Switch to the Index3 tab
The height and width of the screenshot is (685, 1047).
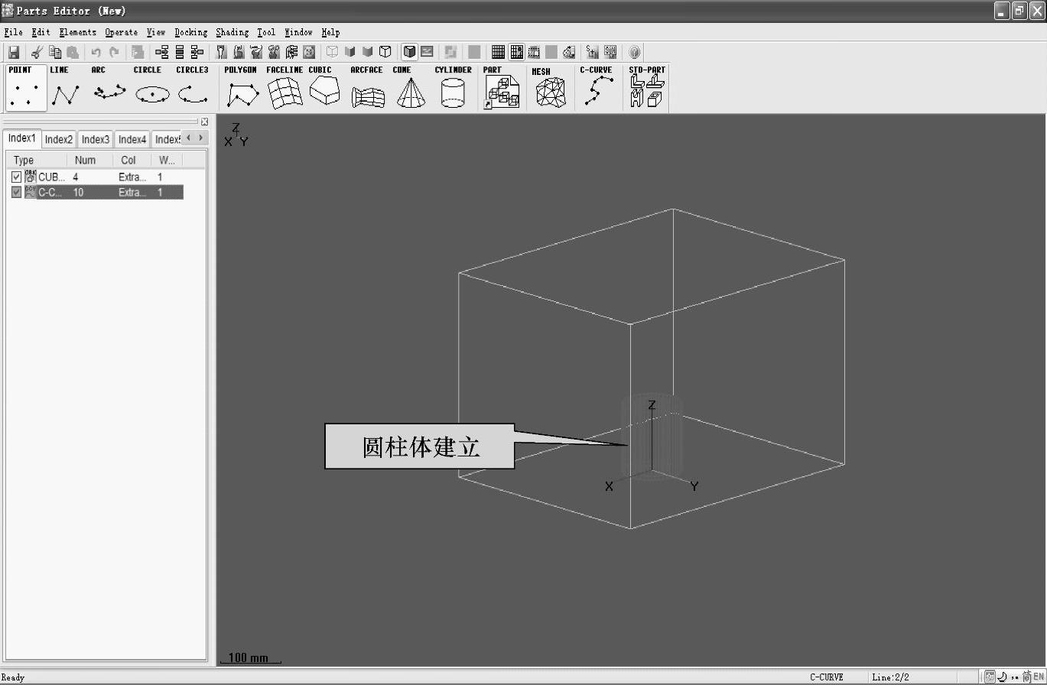(x=96, y=139)
